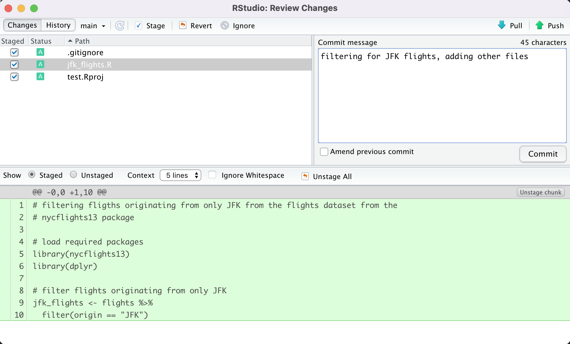Viewport: 570px width, 344px height.
Task: Pull changes using the blue arrow icon
Action: (x=502, y=25)
